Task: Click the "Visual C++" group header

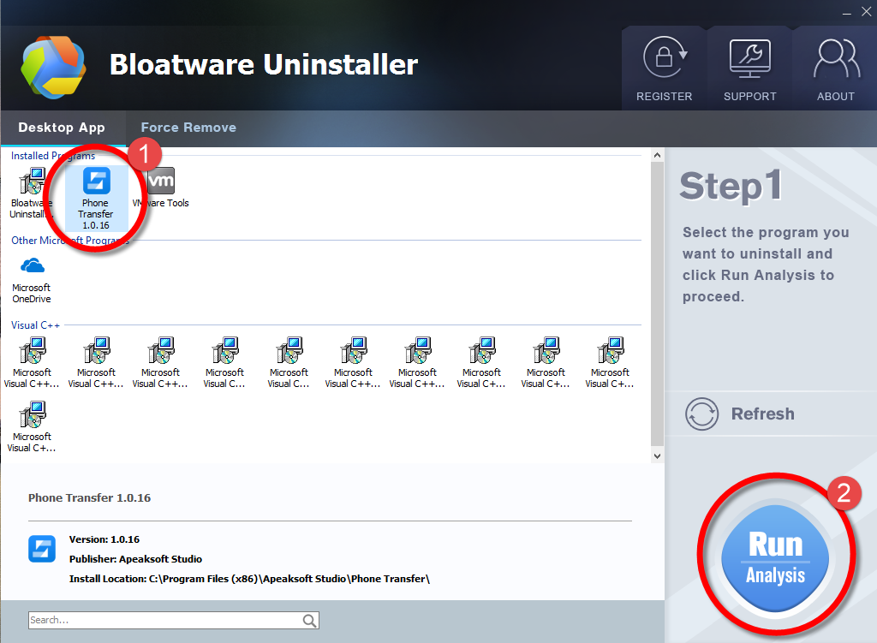Action: pyautogui.click(x=35, y=324)
